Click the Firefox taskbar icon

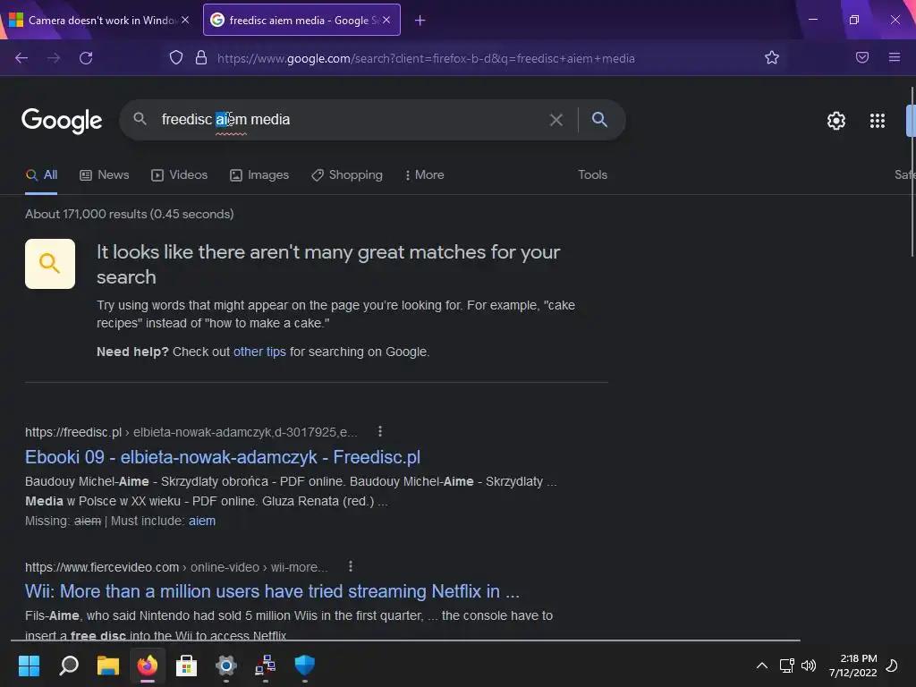point(148,666)
